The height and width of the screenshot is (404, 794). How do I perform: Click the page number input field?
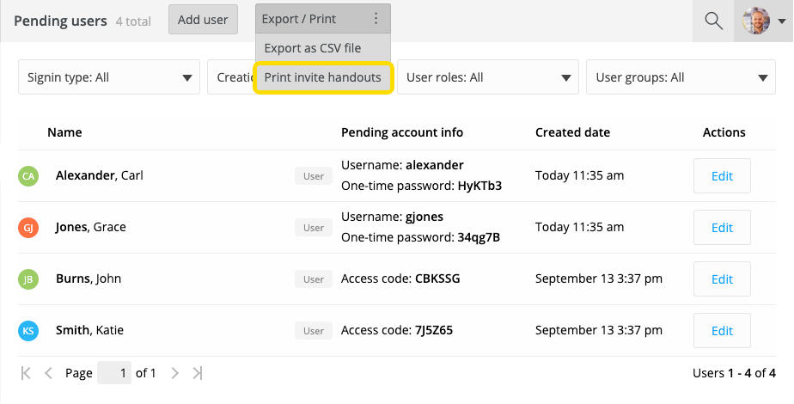tap(114, 373)
